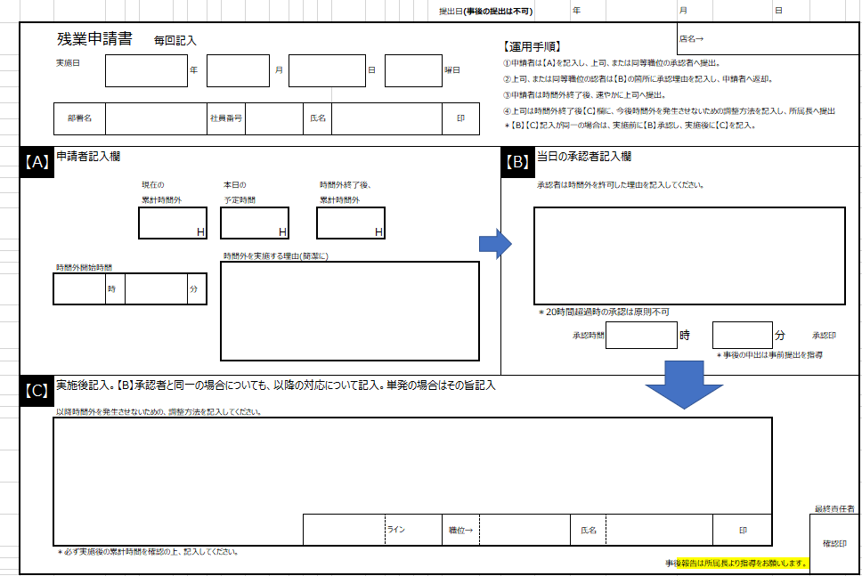Viewport: 862px width, 576px height.
Task: Click the 曜日 weekday box in the header
Action: pos(412,70)
